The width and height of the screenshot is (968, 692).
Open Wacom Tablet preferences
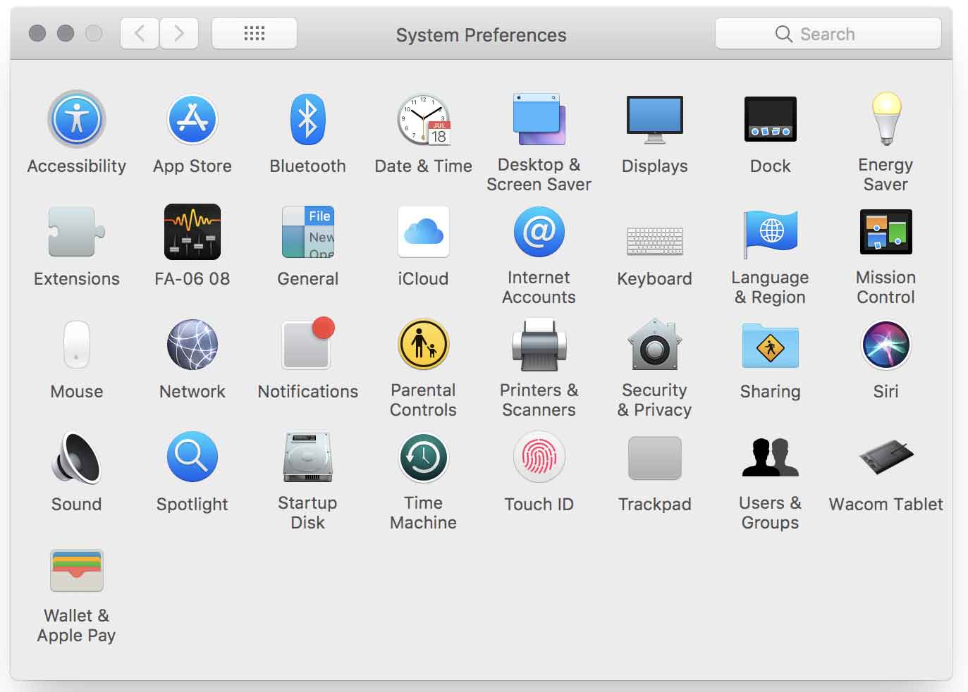click(886, 457)
